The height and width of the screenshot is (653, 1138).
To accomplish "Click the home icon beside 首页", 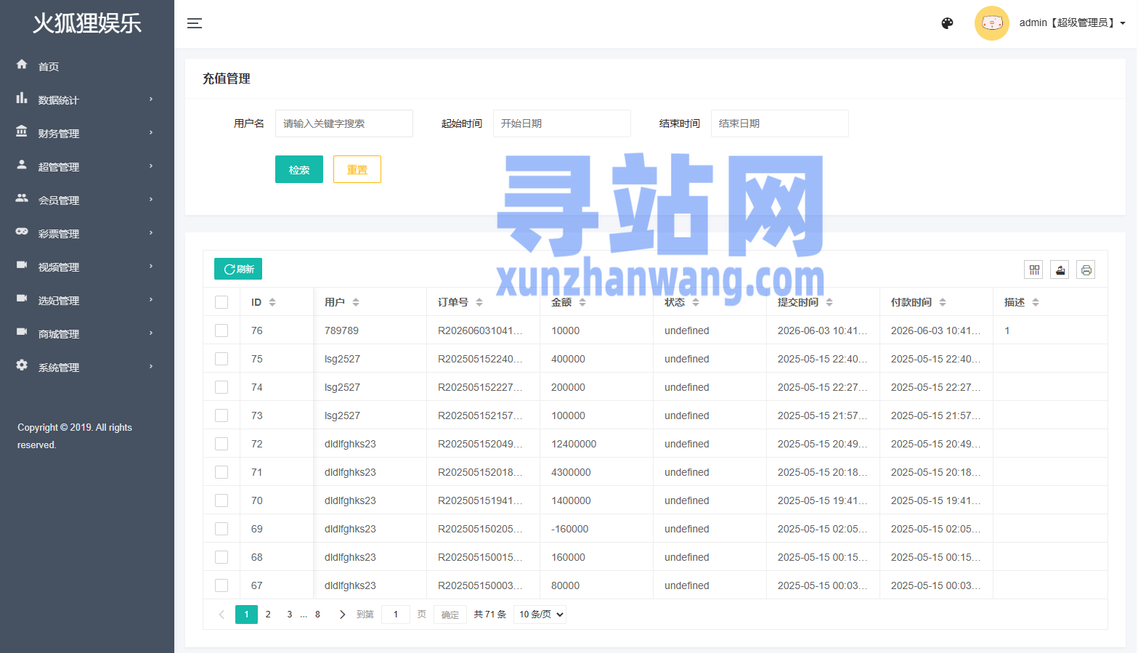I will [x=22, y=65].
